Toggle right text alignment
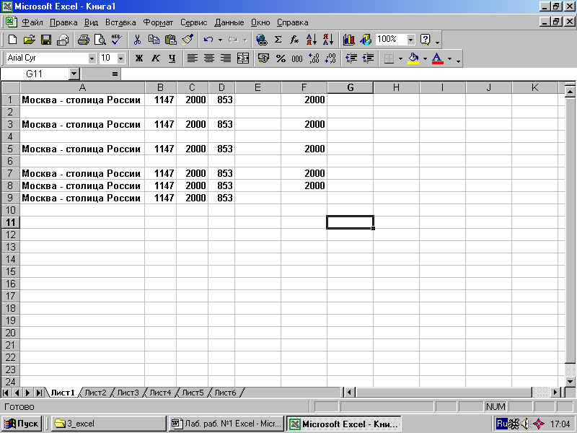The height and width of the screenshot is (433, 577). pos(226,58)
